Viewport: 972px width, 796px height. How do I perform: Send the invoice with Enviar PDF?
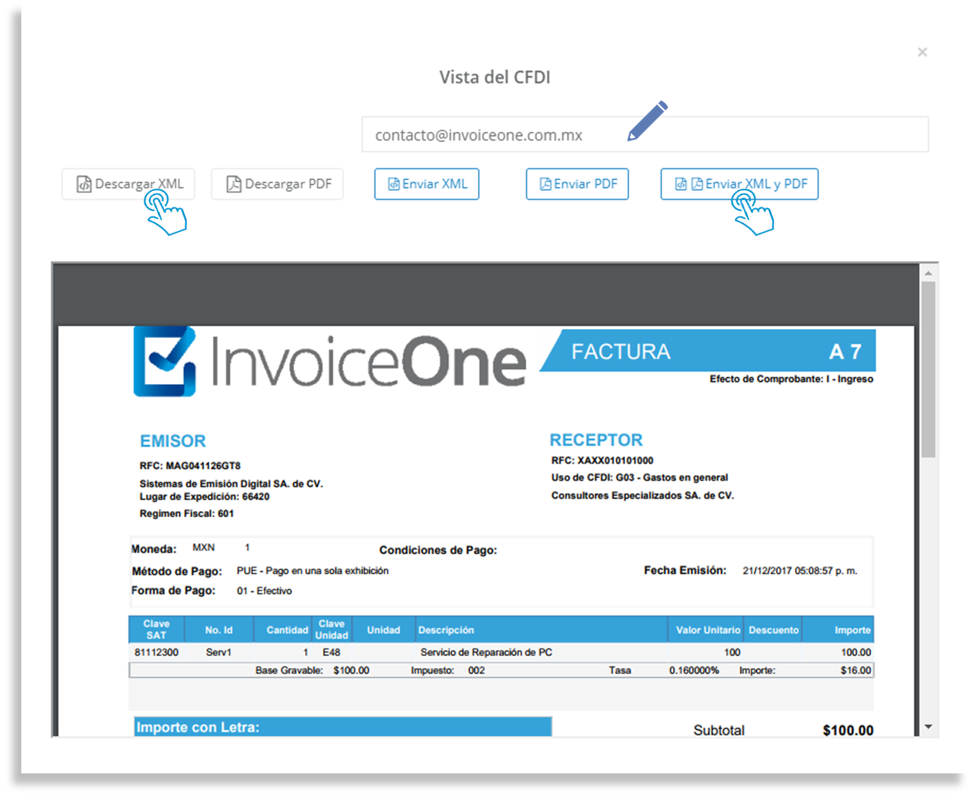point(577,184)
